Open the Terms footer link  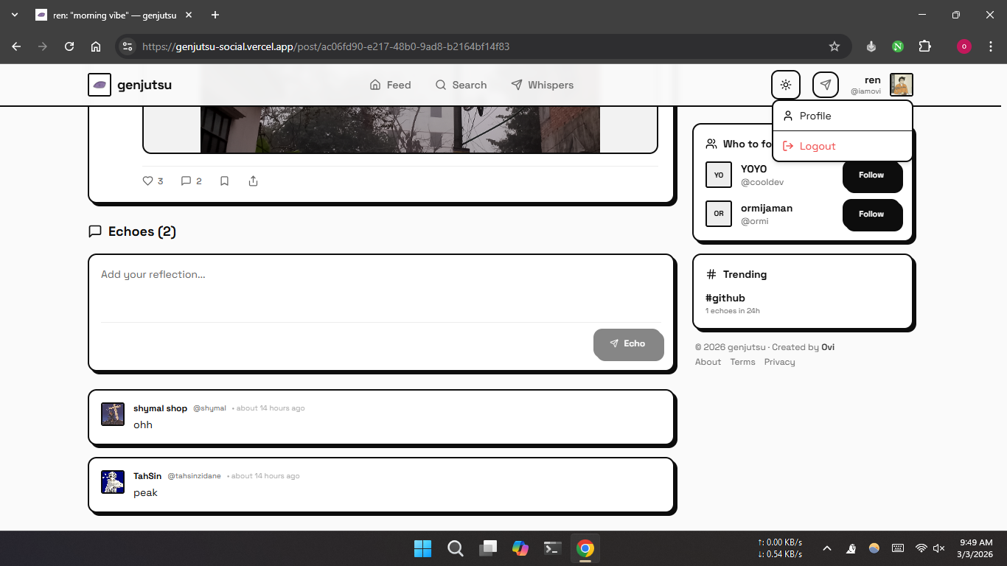click(x=742, y=362)
